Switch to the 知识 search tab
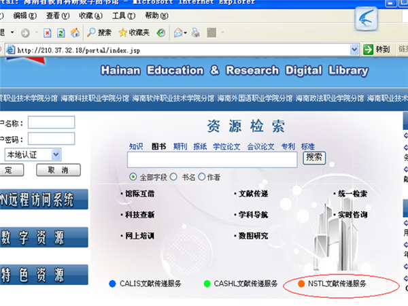Viewport: 408px width, 306px height. pyautogui.click(x=136, y=146)
